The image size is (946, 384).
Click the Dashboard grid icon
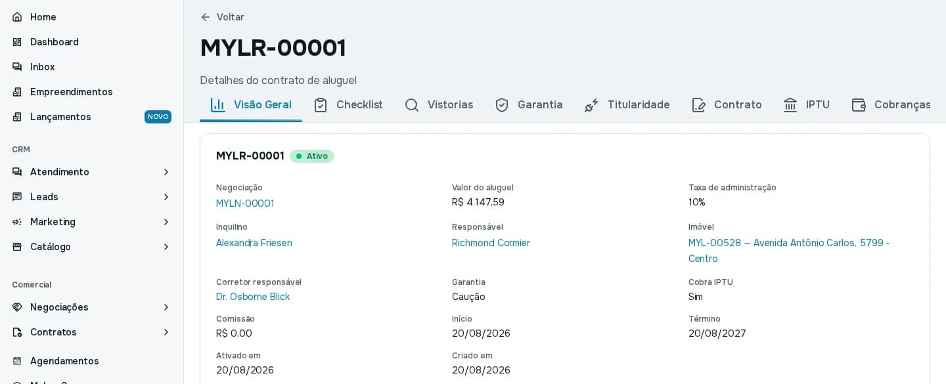pos(17,42)
